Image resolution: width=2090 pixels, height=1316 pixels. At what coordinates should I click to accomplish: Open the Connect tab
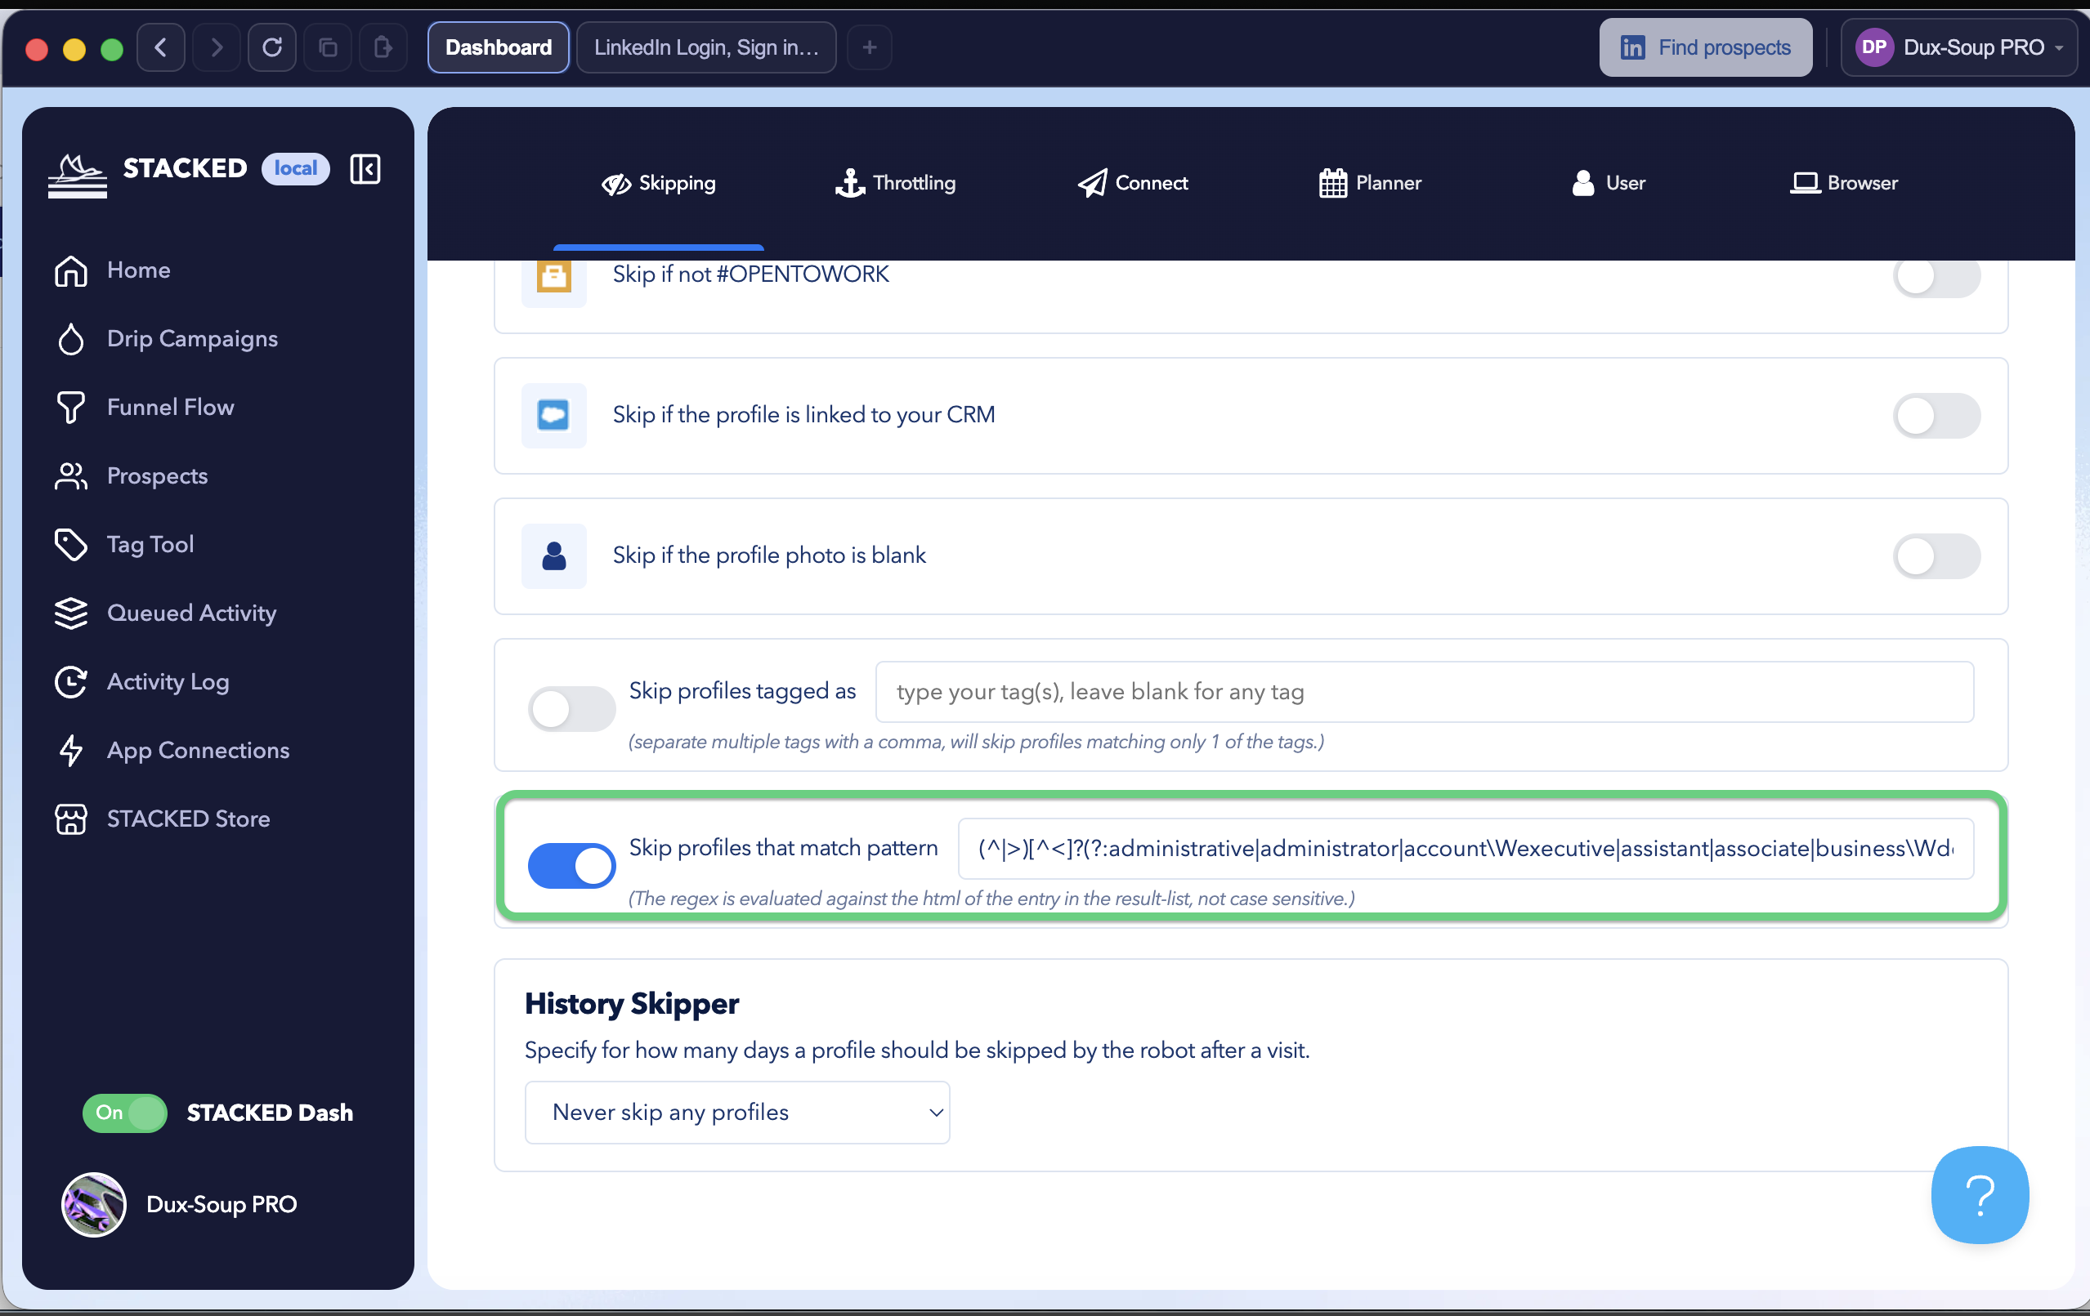1133,183
